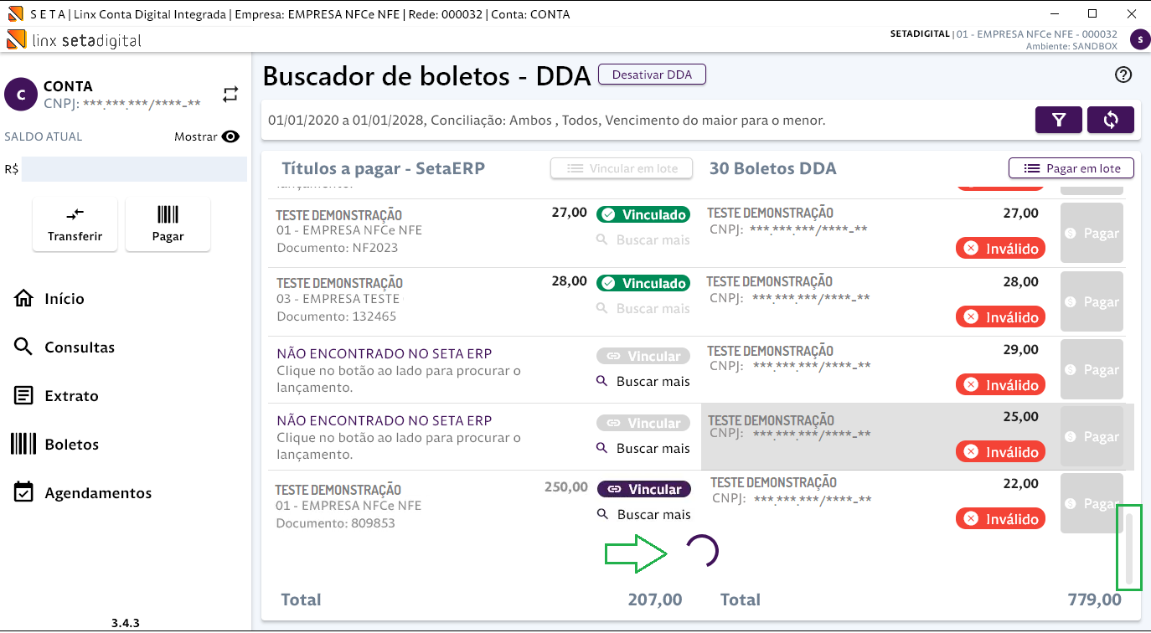This screenshot has width=1151, height=633.
Task: Click the Buscador de boletos - DDA title
Action: tap(427, 75)
